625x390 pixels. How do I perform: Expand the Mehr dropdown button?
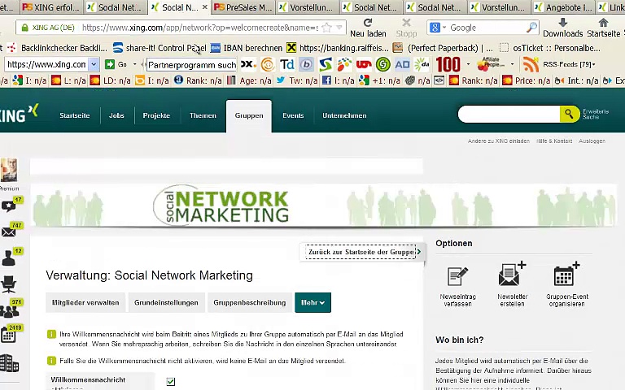[x=312, y=302]
